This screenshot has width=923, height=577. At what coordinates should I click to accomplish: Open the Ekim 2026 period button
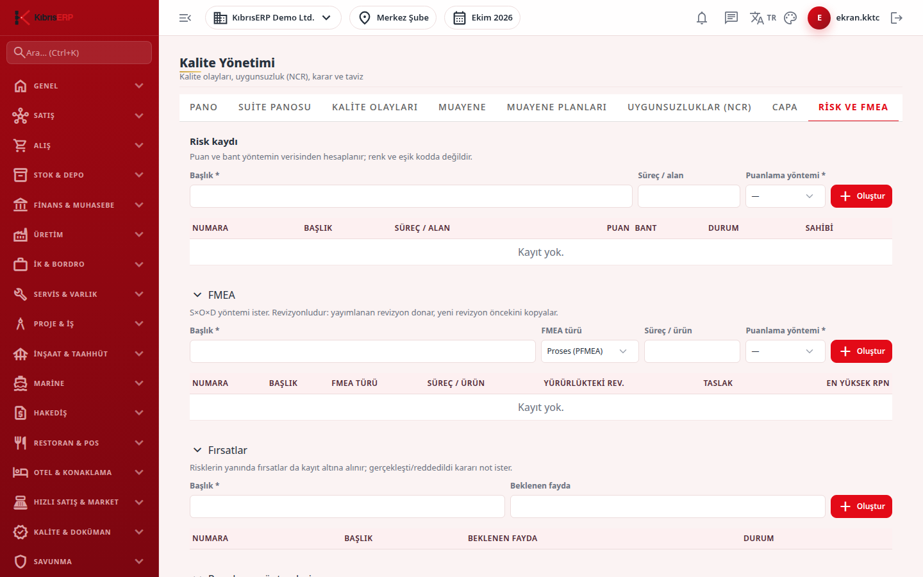pyautogui.click(x=482, y=18)
